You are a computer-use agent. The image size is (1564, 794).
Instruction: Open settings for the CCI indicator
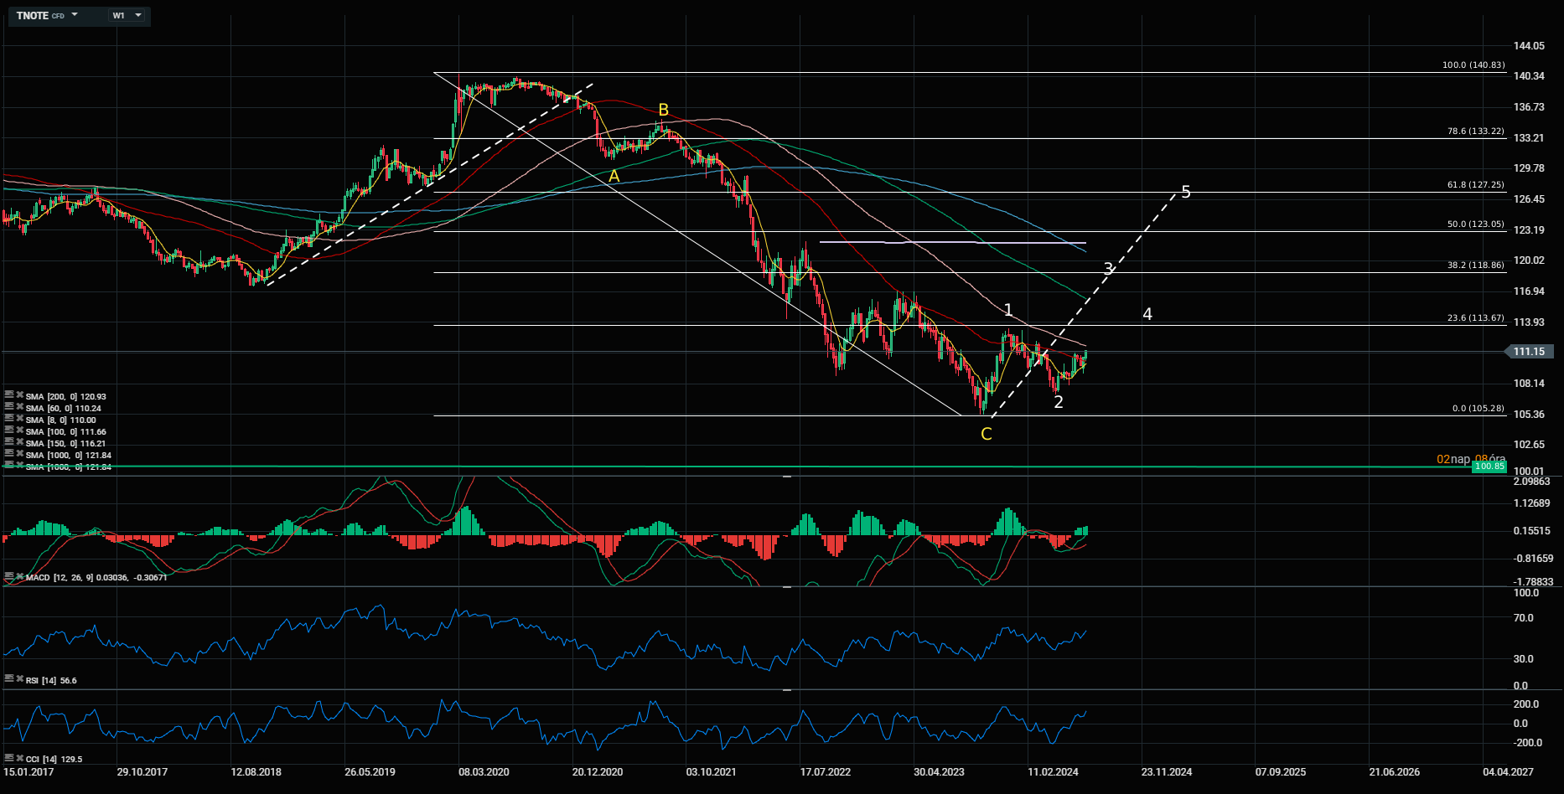(x=9, y=758)
